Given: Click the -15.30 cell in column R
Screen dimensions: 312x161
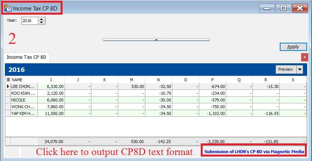Looking at the screenshot, I should click(x=266, y=86).
